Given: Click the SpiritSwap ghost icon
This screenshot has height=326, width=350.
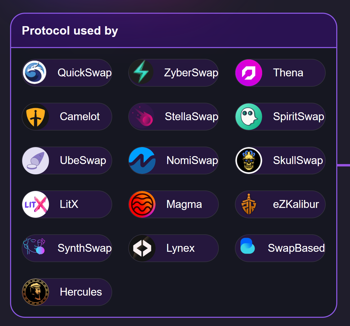Looking at the screenshot, I should [x=249, y=117].
